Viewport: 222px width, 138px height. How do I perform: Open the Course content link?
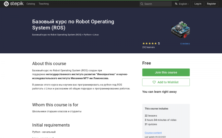point(153,132)
